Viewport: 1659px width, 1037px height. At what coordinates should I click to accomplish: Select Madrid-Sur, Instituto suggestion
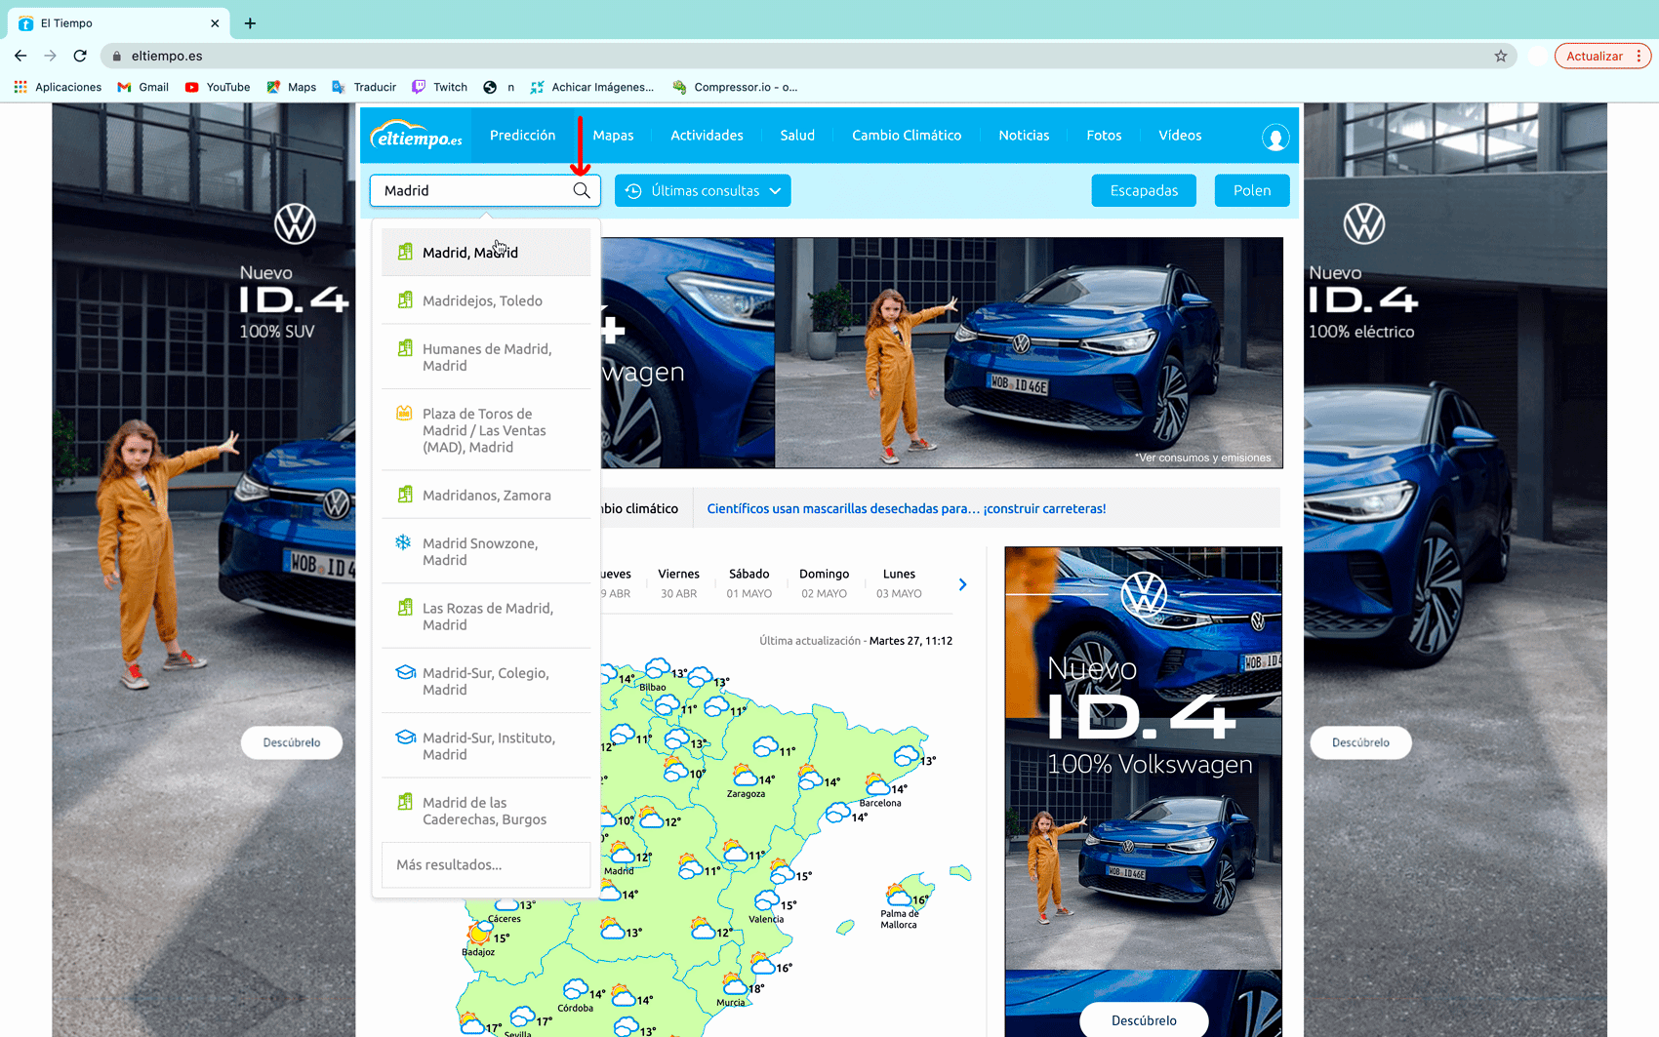[486, 746]
